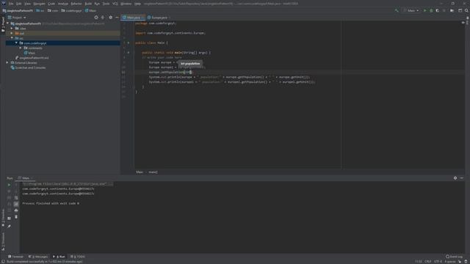Click run gutter icon beside main method
Screen dimensions: 470x264
[129, 52]
